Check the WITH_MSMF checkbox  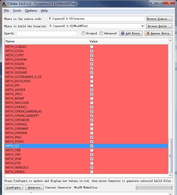click(92, 98)
